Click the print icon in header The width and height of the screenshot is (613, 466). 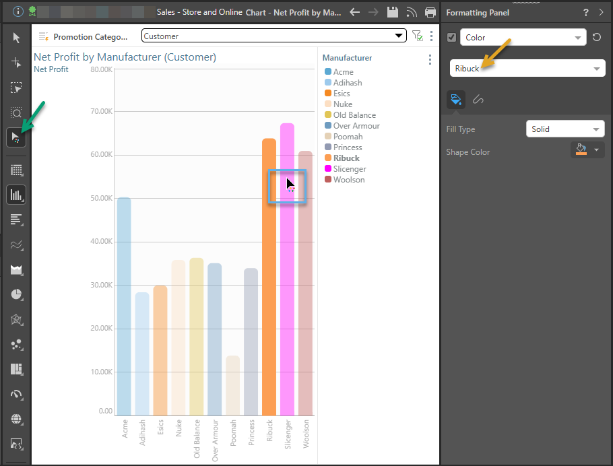click(430, 12)
